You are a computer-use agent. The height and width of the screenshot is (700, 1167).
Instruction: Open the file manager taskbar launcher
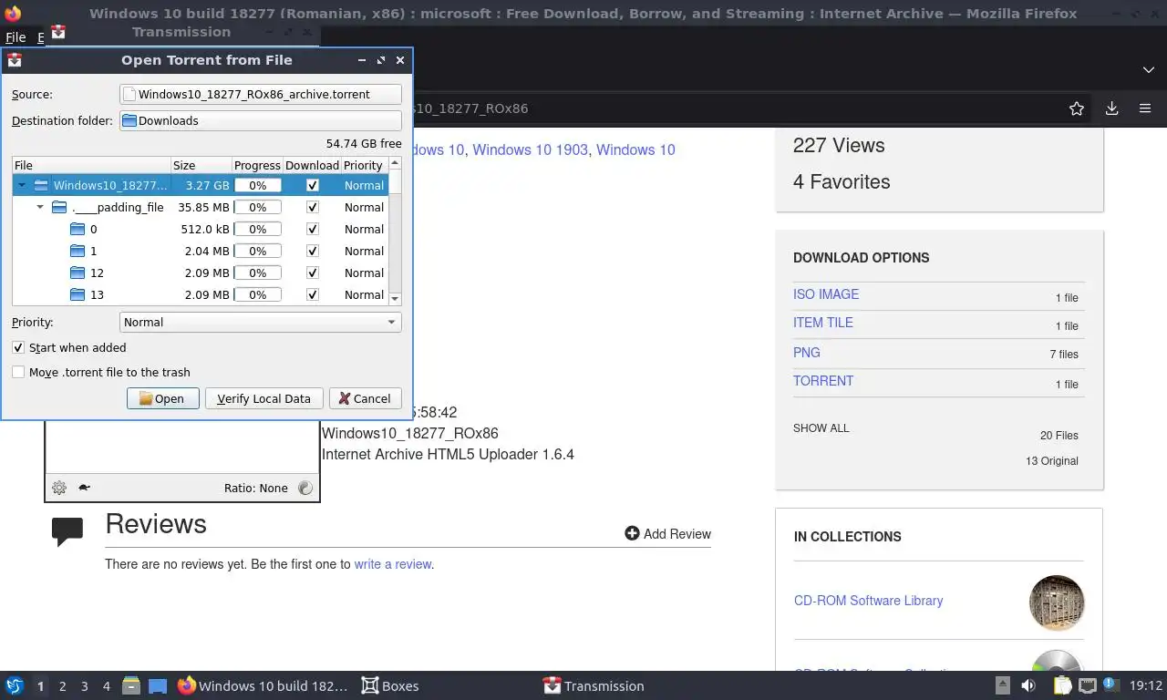pos(131,685)
